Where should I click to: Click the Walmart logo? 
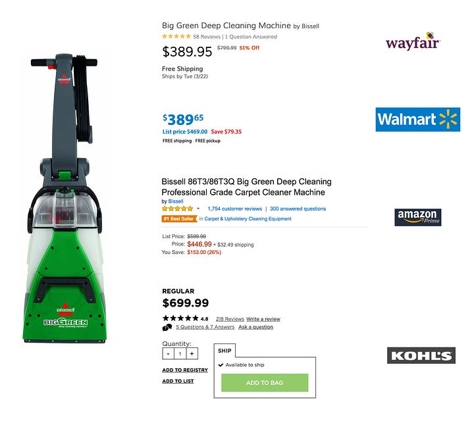click(x=418, y=119)
